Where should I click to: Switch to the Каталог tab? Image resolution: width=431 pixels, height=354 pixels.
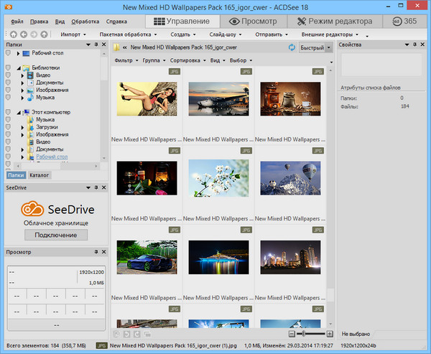(x=40, y=174)
